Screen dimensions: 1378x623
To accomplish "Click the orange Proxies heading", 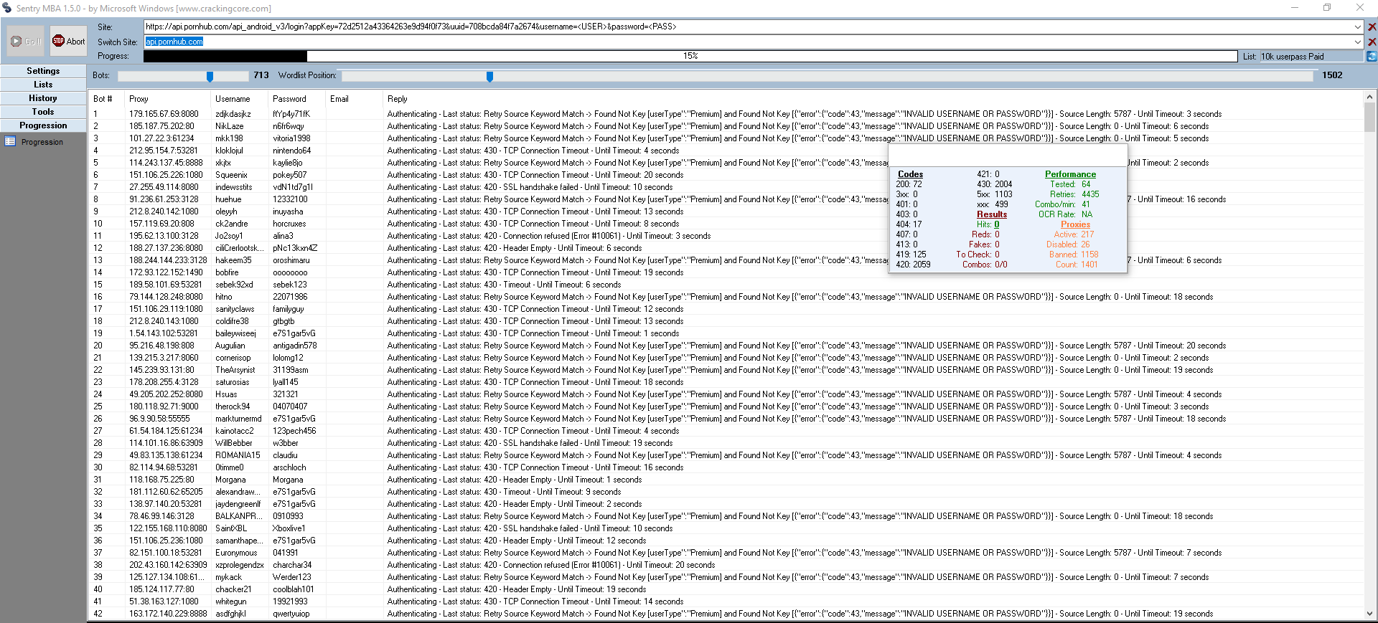I will point(1075,224).
